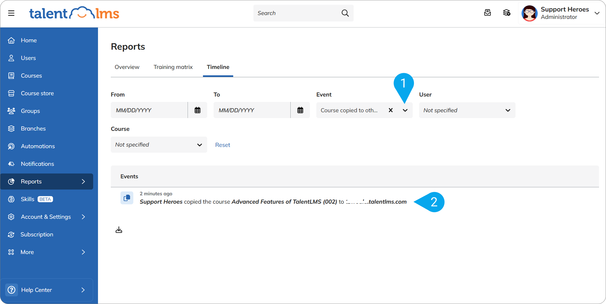Screen dimensions: 606x304
Task: Click the TalentLMS logo
Action: click(74, 13)
